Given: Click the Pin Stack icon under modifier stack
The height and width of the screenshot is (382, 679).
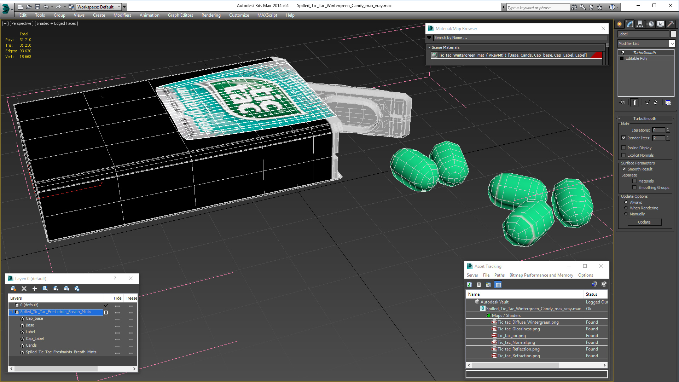Looking at the screenshot, I should (622, 103).
